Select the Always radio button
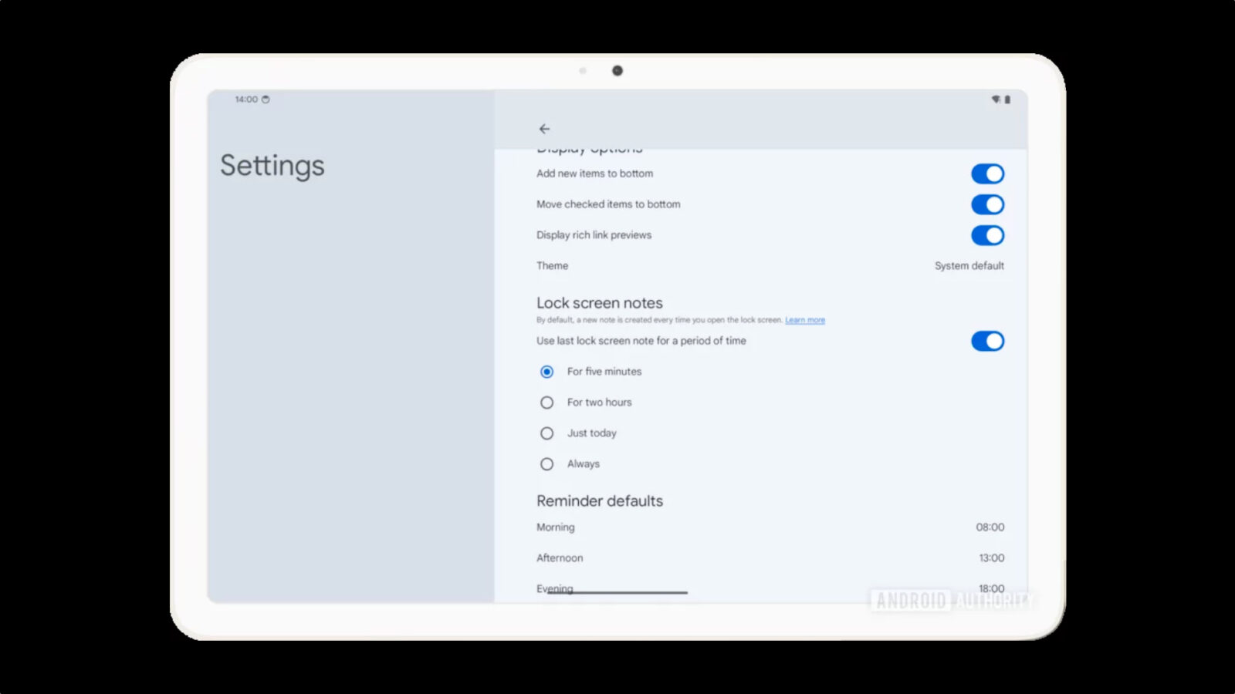The width and height of the screenshot is (1235, 694). click(x=546, y=463)
